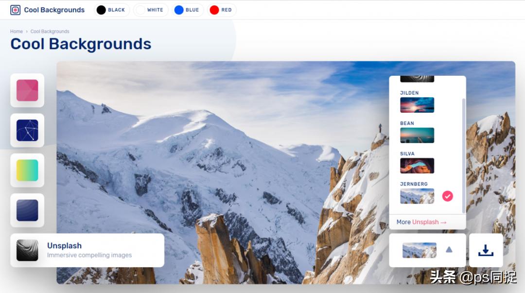Select the Silva canyon thumbnail
525x293 pixels.
[x=417, y=166]
